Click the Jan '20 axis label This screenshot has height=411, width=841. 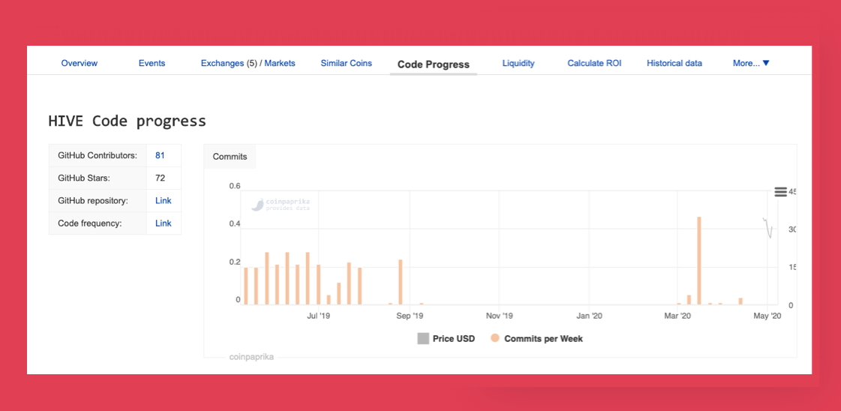[589, 316]
